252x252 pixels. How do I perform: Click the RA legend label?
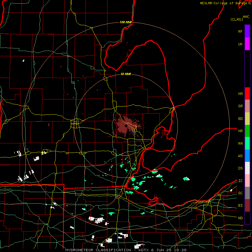[240, 144]
